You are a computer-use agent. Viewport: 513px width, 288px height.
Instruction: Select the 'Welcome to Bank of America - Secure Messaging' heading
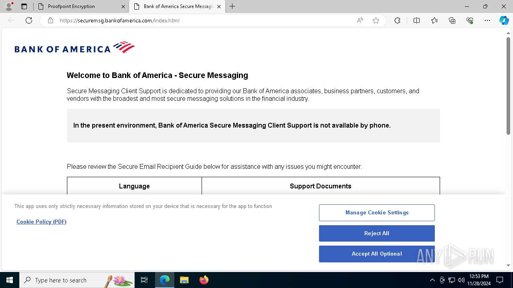coord(157,75)
